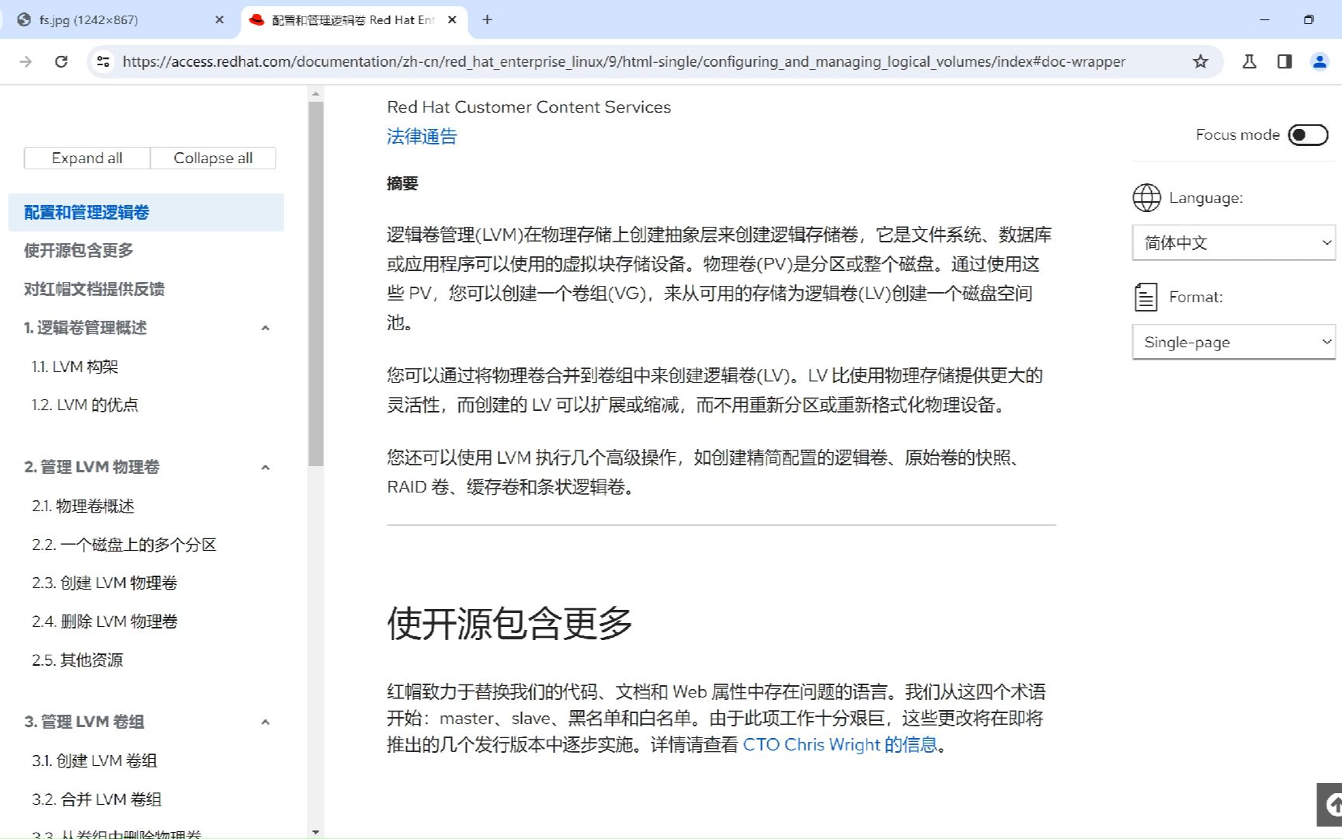The image size is (1342, 839).
Task: Click the sidebar scroll-up arrow
Action: pyautogui.click(x=315, y=93)
